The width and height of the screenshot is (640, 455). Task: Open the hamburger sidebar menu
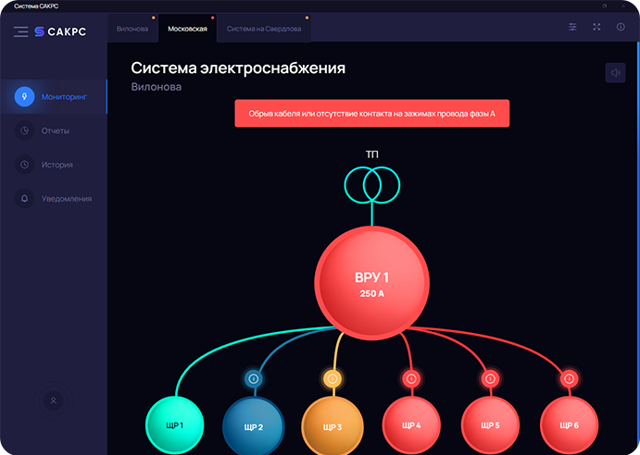pyautogui.click(x=20, y=31)
